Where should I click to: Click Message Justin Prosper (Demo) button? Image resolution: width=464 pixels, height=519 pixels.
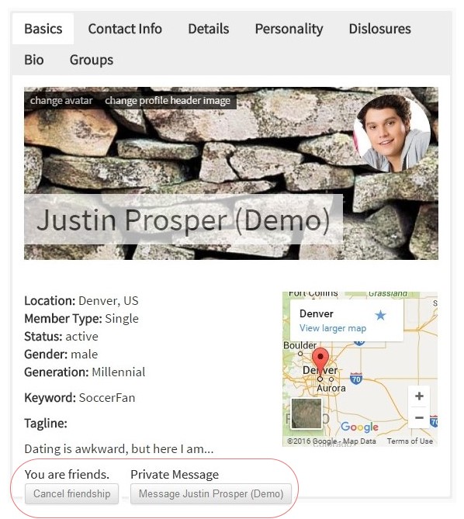211,494
